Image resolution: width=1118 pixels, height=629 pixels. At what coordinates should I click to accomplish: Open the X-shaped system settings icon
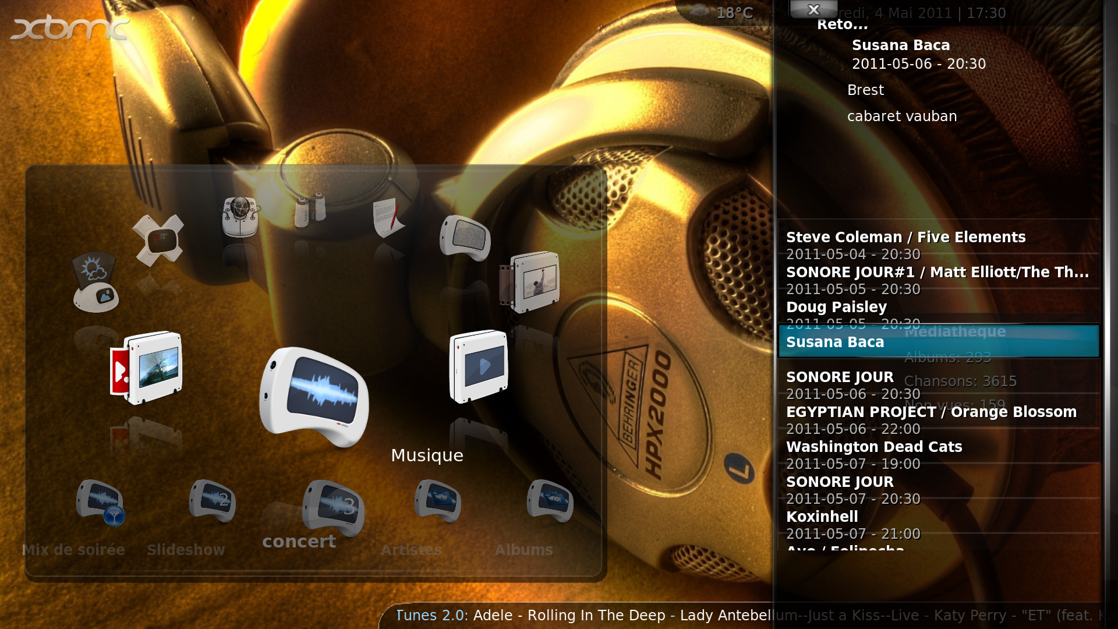tap(158, 240)
